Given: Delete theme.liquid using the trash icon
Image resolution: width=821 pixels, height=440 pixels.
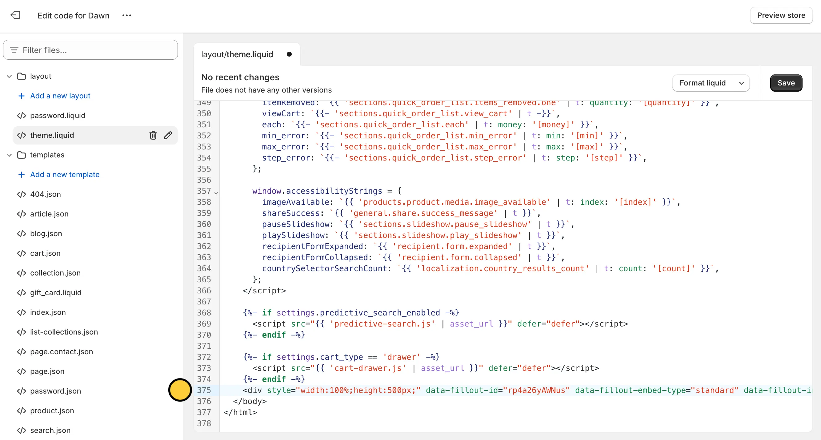Looking at the screenshot, I should click(x=153, y=135).
